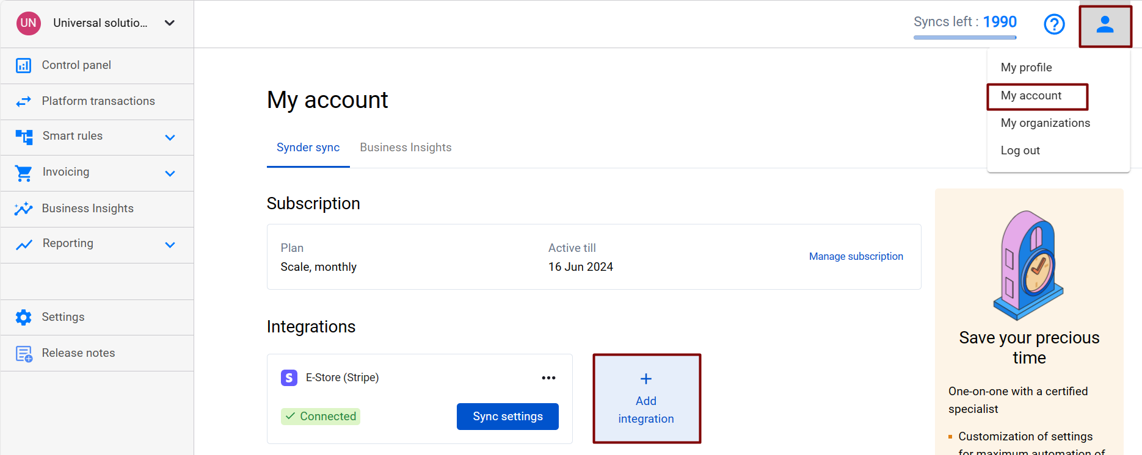Click the illustrated clock tower image
The width and height of the screenshot is (1142, 455).
click(1029, 266)
